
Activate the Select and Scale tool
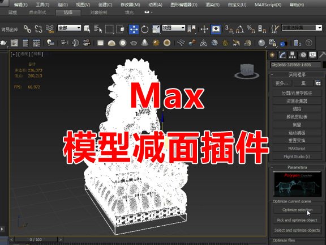(x=156, y=29)
